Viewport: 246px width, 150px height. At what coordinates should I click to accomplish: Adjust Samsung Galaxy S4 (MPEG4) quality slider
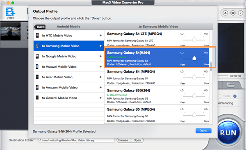click(194, 77)
